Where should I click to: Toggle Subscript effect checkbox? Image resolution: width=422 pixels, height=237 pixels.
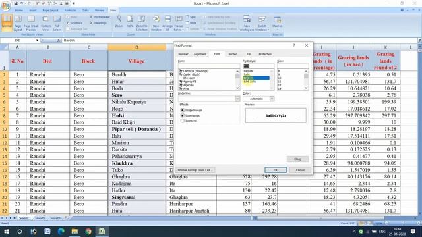[183, 120]
